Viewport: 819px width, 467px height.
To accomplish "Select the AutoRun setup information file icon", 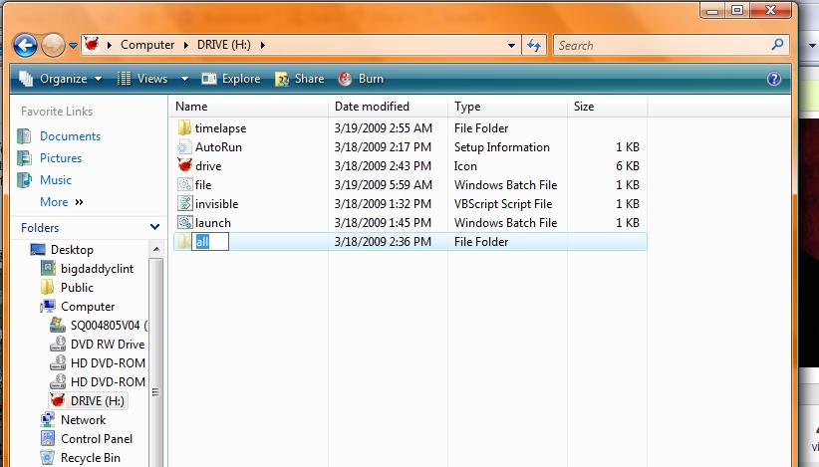I will point(184,147).
